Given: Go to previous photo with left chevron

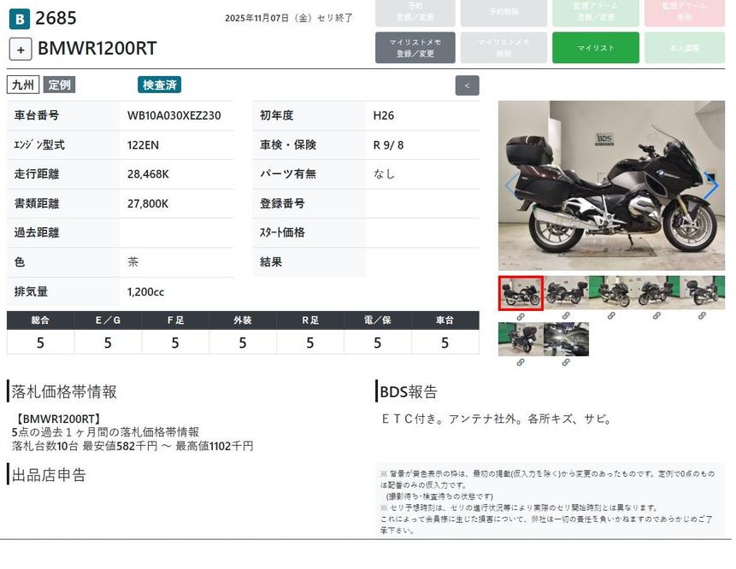Looking at the screenshot, I should pyautogui.click(x=511, y=185).
